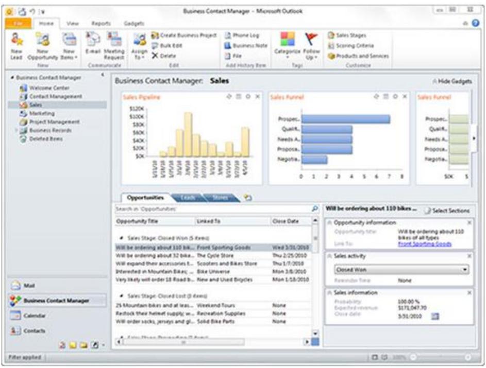Image resolution: width=486 pixels, height=368 pixels.
Task: Sort by Opportunity Title column
Action: click(x=155, y=221)
